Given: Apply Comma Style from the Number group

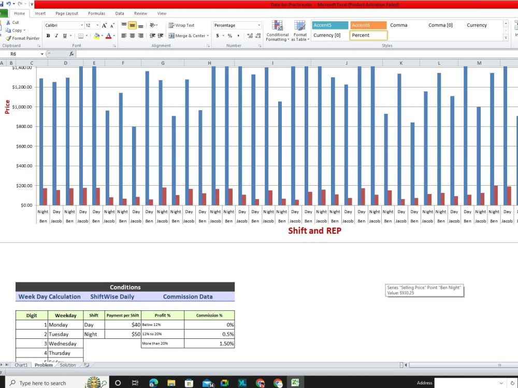Looking at the screenshot, I should pos(239,36).
